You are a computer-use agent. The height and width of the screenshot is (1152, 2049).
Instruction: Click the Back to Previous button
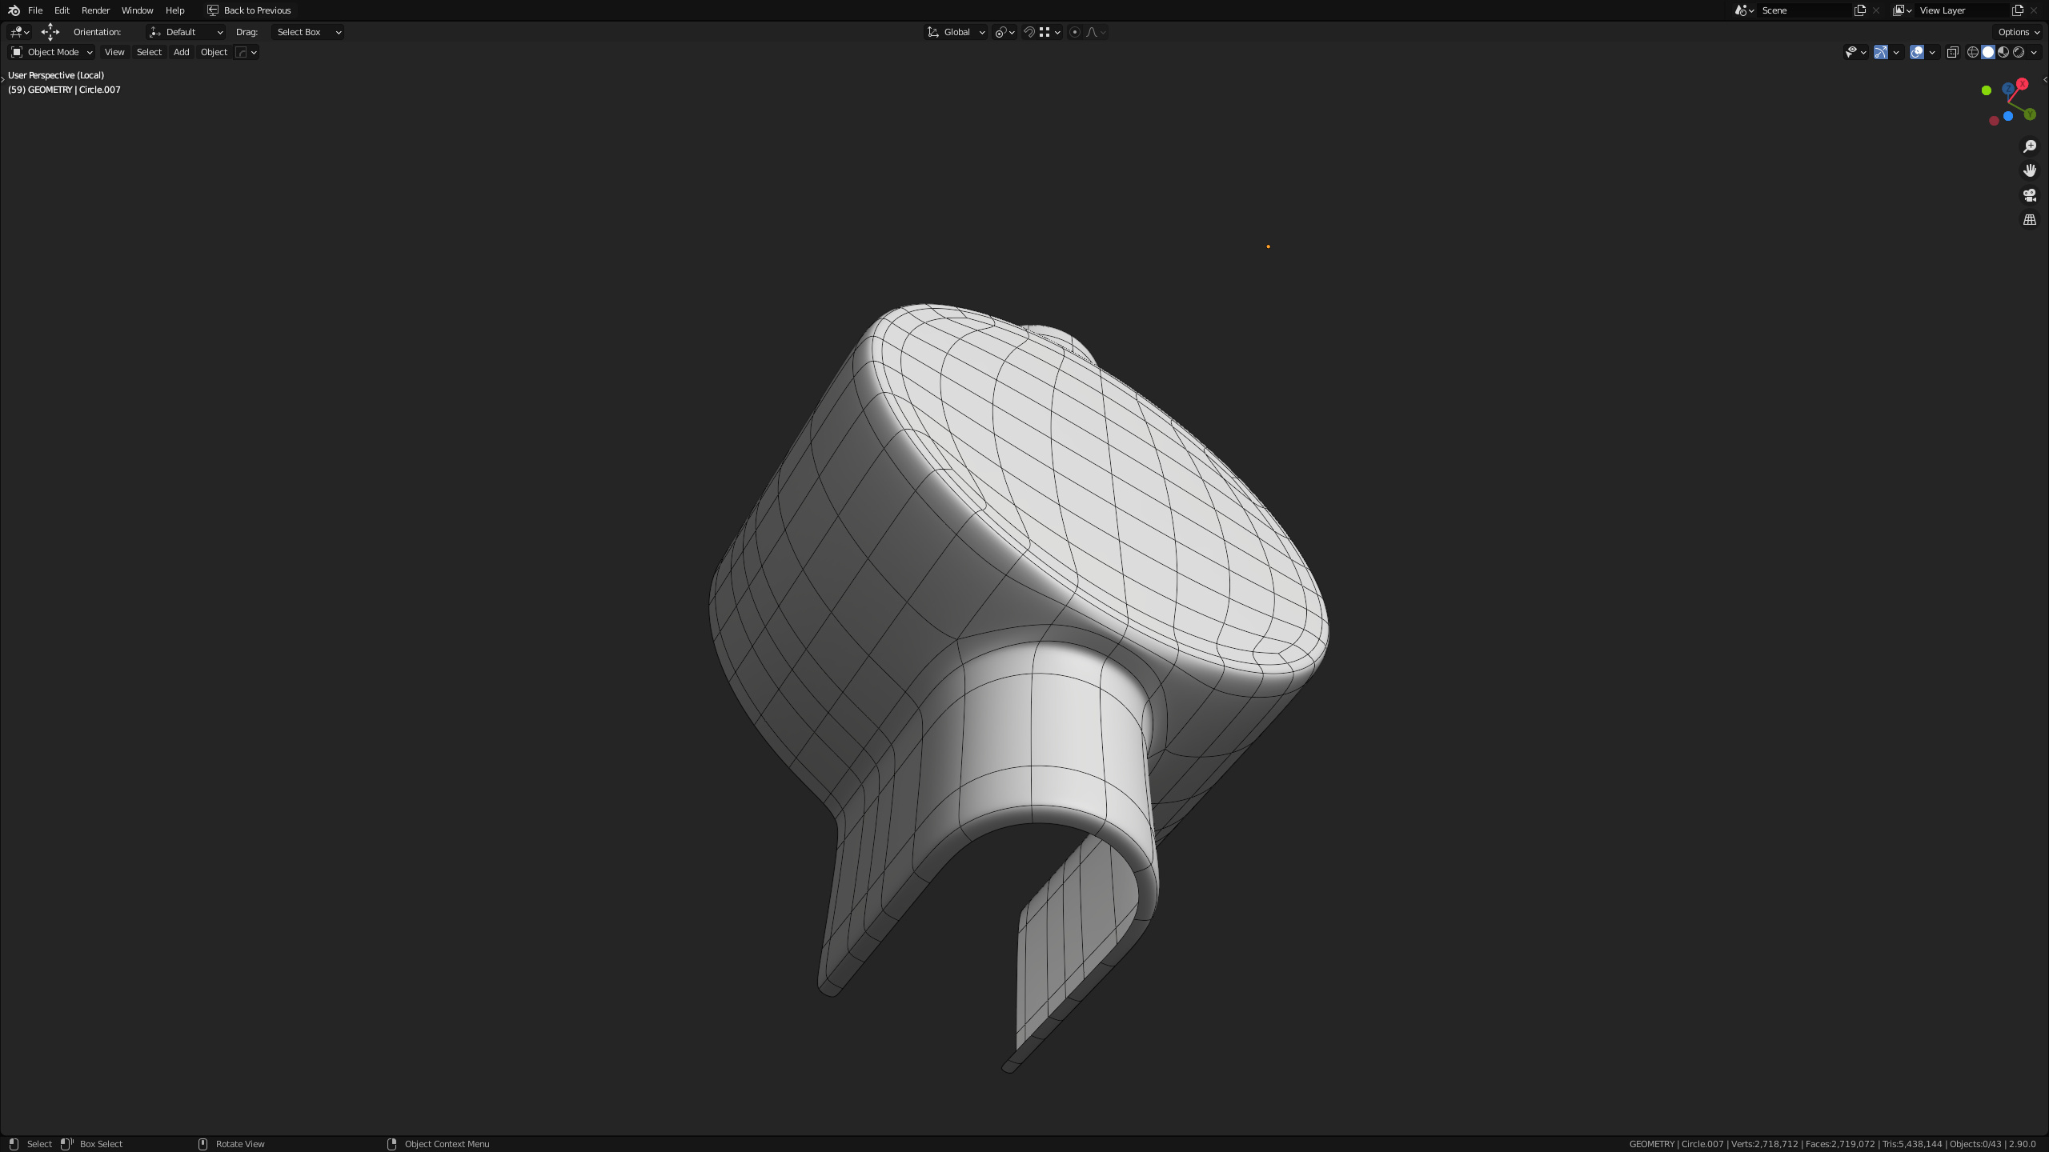pyautogui.click(x=249, y=10)
